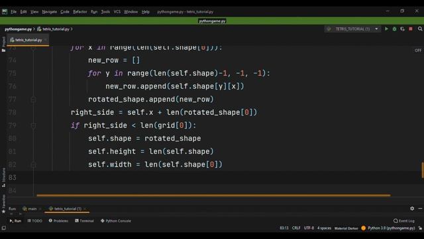424x239 pixels.
Task: Open the Structure side panel
Action: coord(3,177)
